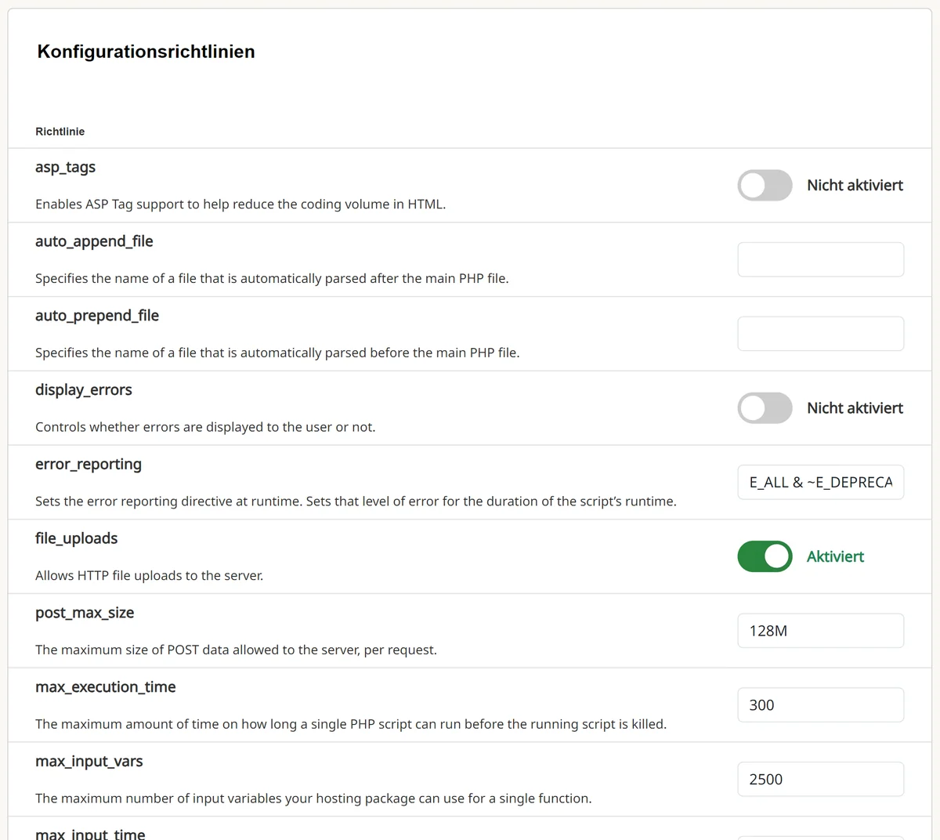This screenshot has width=940, height=840.
Task: Click 'The maximum size of POST data' description
Action: click(x=236, y=650)
